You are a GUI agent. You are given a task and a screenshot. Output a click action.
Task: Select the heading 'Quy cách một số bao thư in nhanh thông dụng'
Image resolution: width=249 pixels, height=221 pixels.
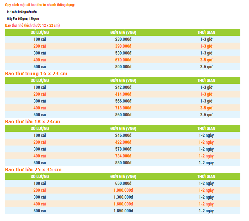click(40, 5)
